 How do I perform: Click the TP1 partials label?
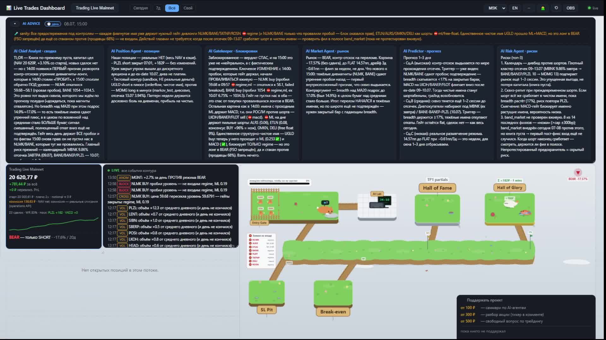point(437,179)
